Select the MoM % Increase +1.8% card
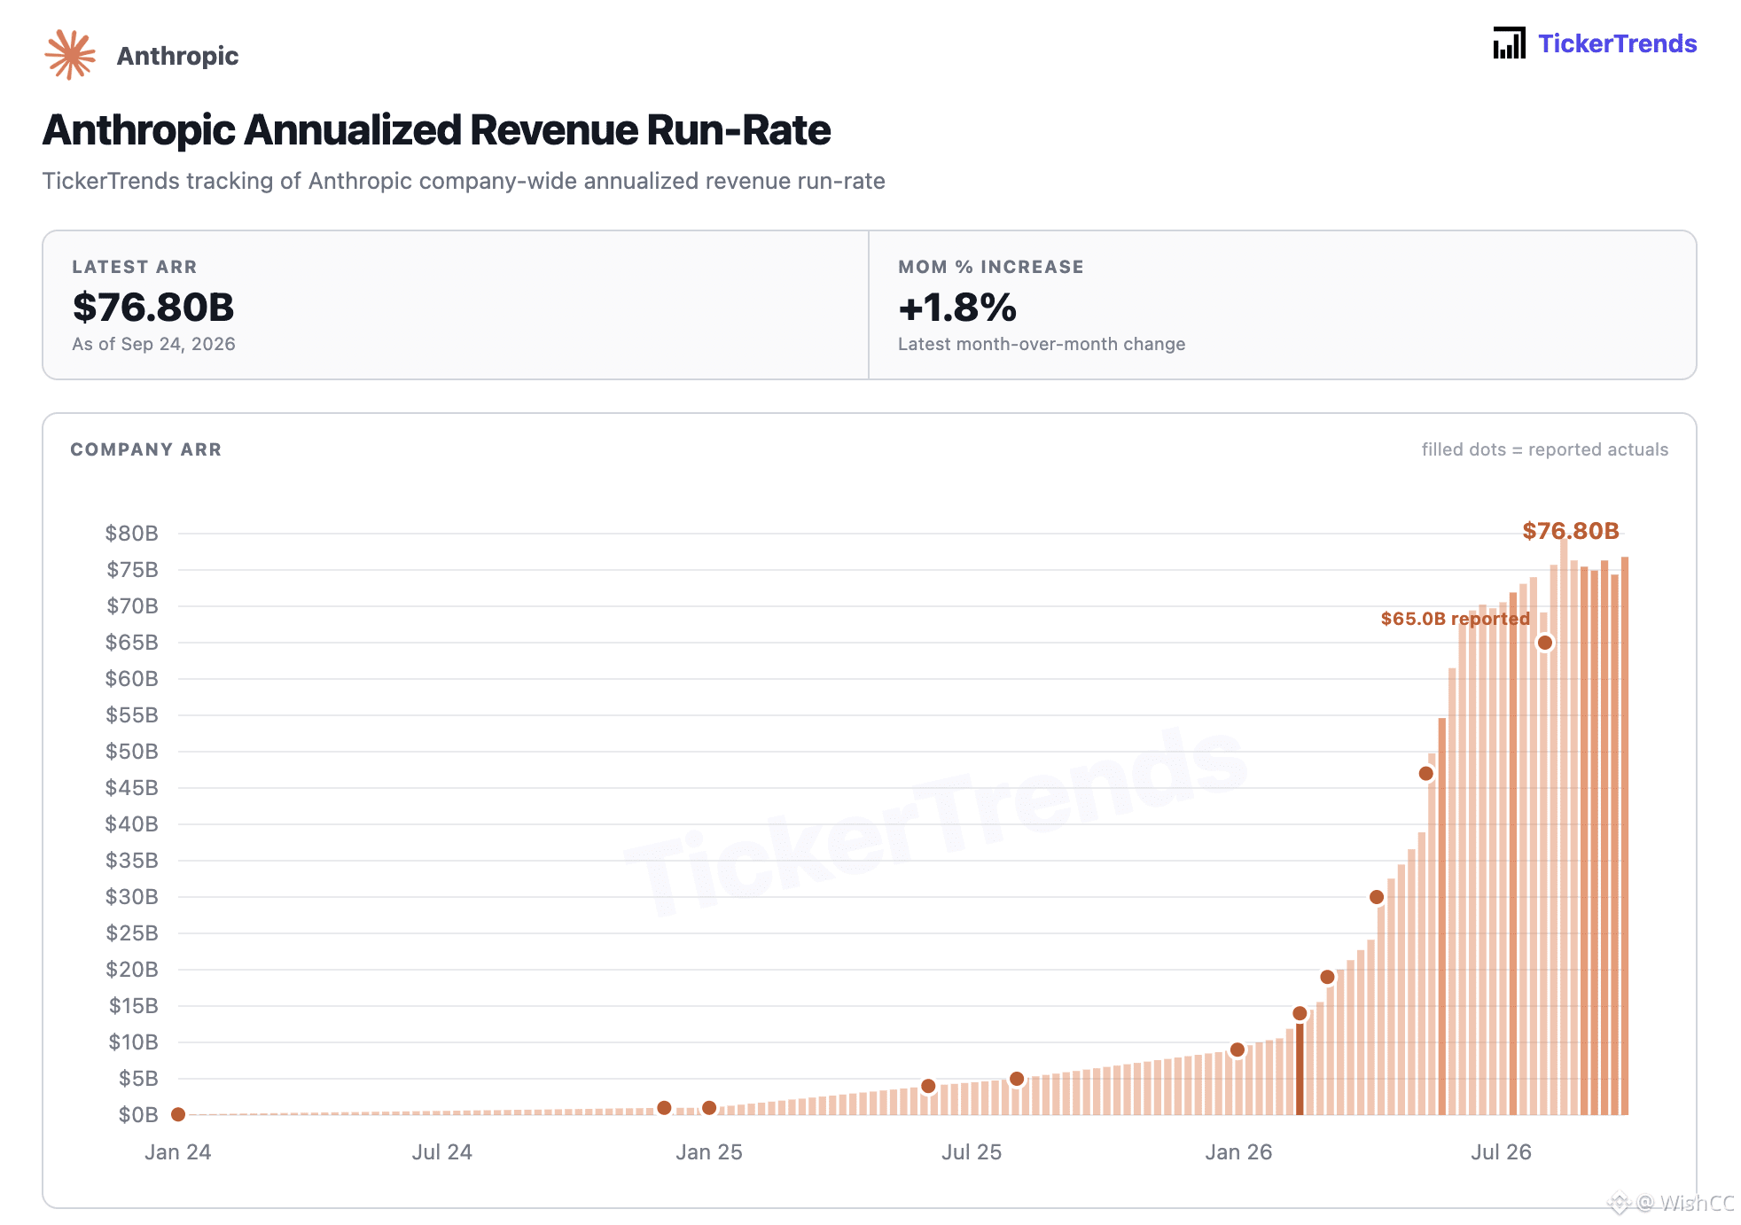Screen dimensions: 1741x1225 1283,305
